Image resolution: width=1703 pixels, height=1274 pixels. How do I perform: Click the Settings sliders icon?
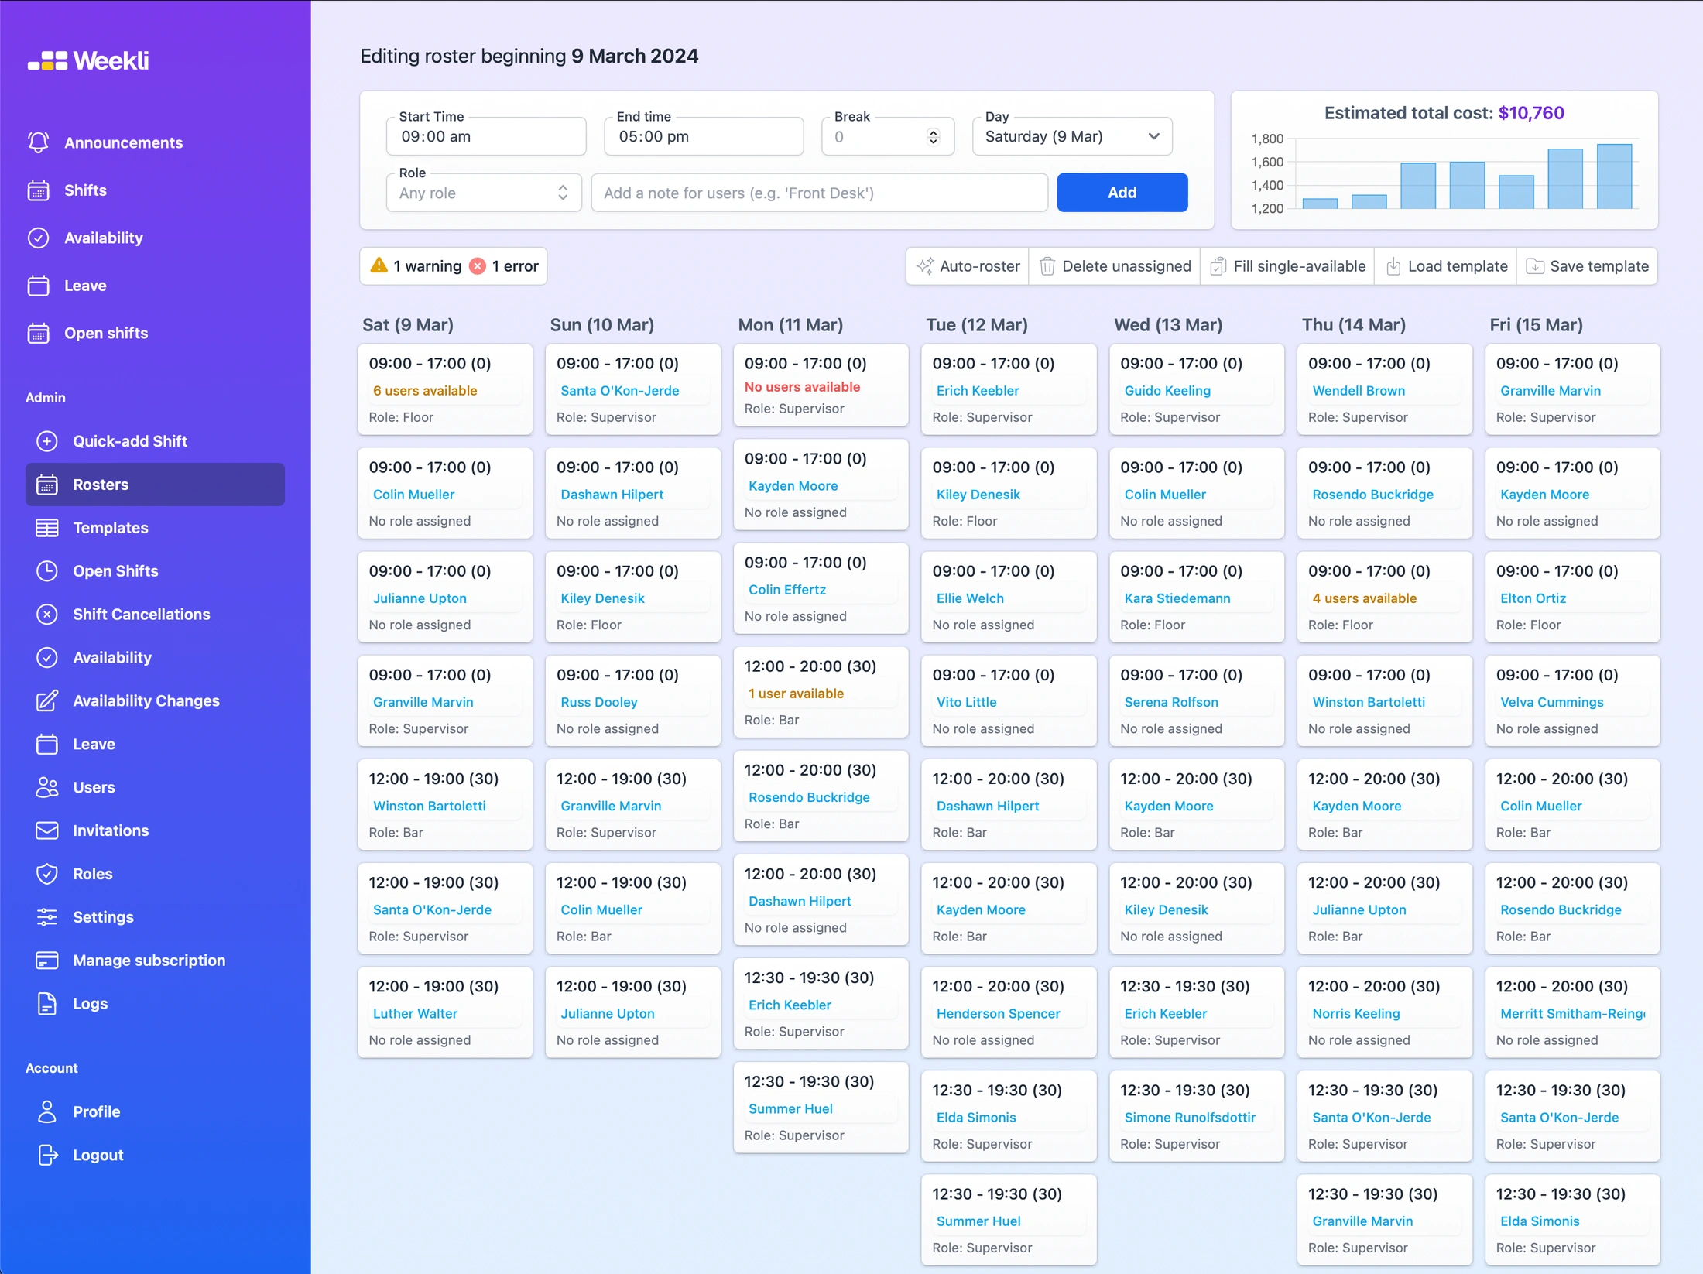tap(46, 917)
